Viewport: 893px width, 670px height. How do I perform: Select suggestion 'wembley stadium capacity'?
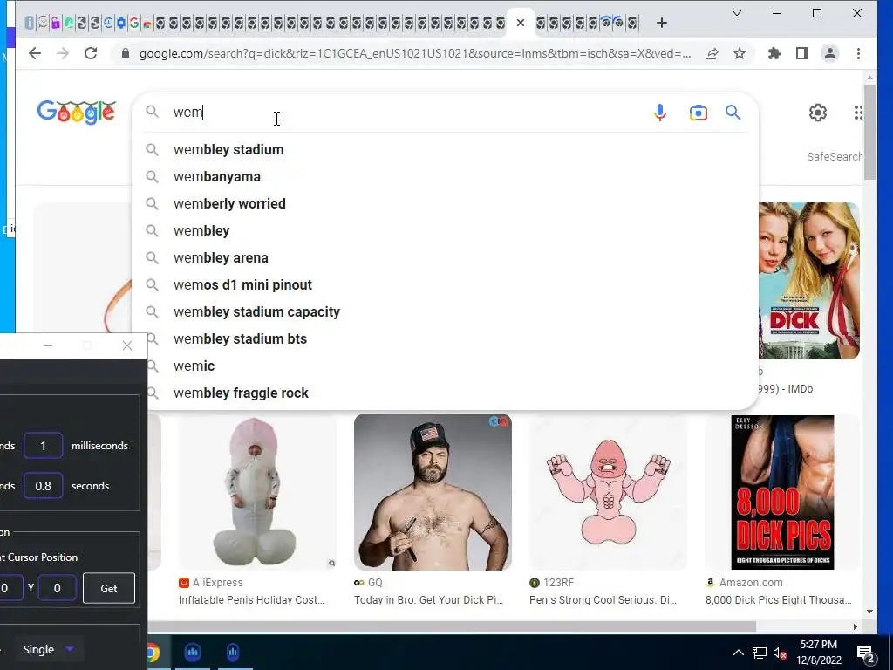(x=446, y=311)
